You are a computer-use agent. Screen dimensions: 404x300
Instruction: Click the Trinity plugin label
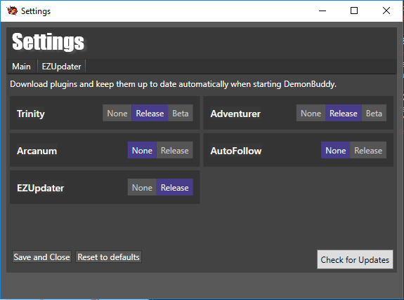pos(31,114)
